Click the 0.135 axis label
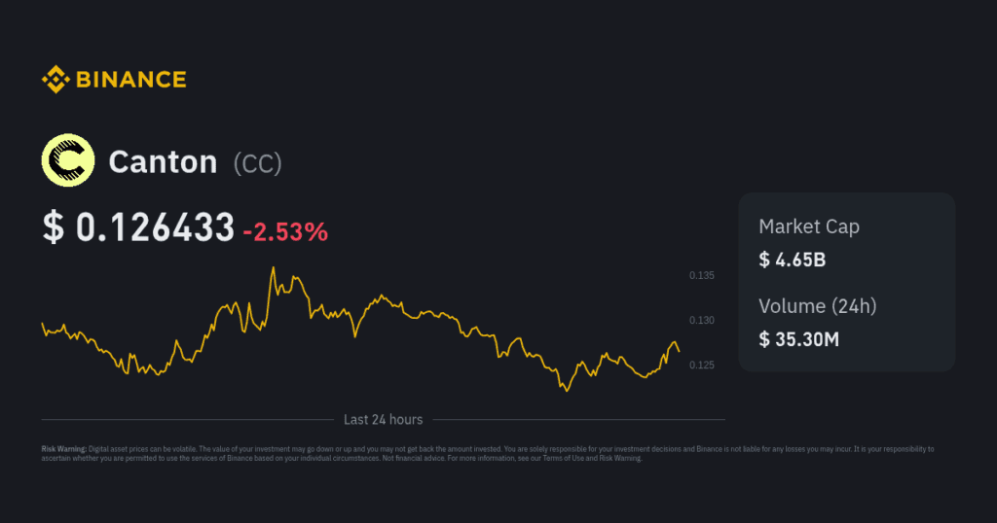 (x=702, y=276)
